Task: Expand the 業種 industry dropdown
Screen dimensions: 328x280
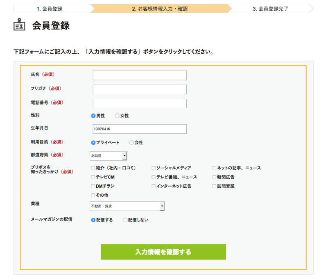Action: [127, 206]
